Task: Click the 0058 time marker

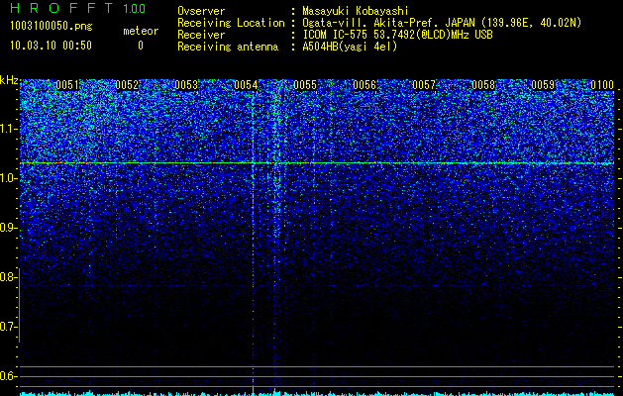Action: (483, 85)
